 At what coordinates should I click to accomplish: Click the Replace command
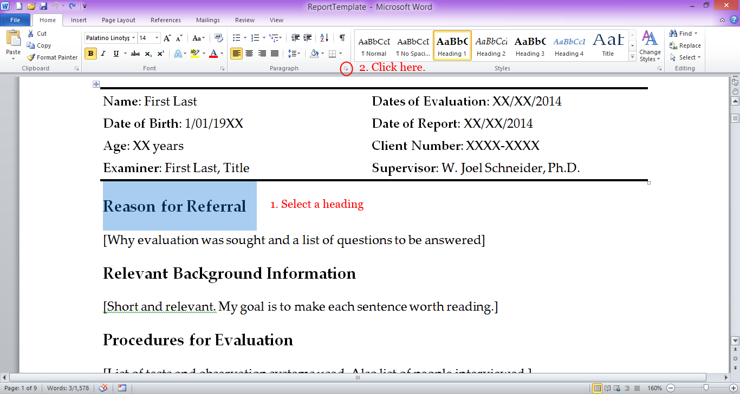(x=685, y=45)
